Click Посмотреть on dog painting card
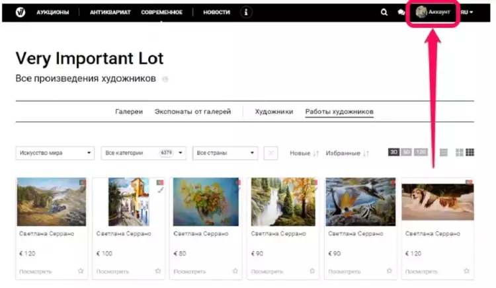Viewport: 496px width, 288px height. (421, 271)
